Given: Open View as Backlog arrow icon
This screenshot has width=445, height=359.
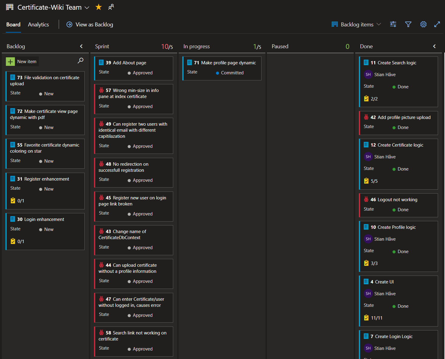Looking at the screenshot, I should [x=69, y=25].
